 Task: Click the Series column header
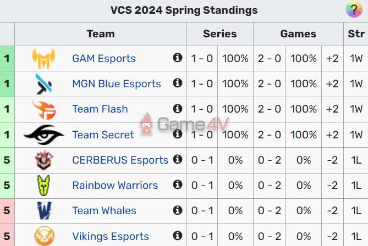click(x=219, y=33)
